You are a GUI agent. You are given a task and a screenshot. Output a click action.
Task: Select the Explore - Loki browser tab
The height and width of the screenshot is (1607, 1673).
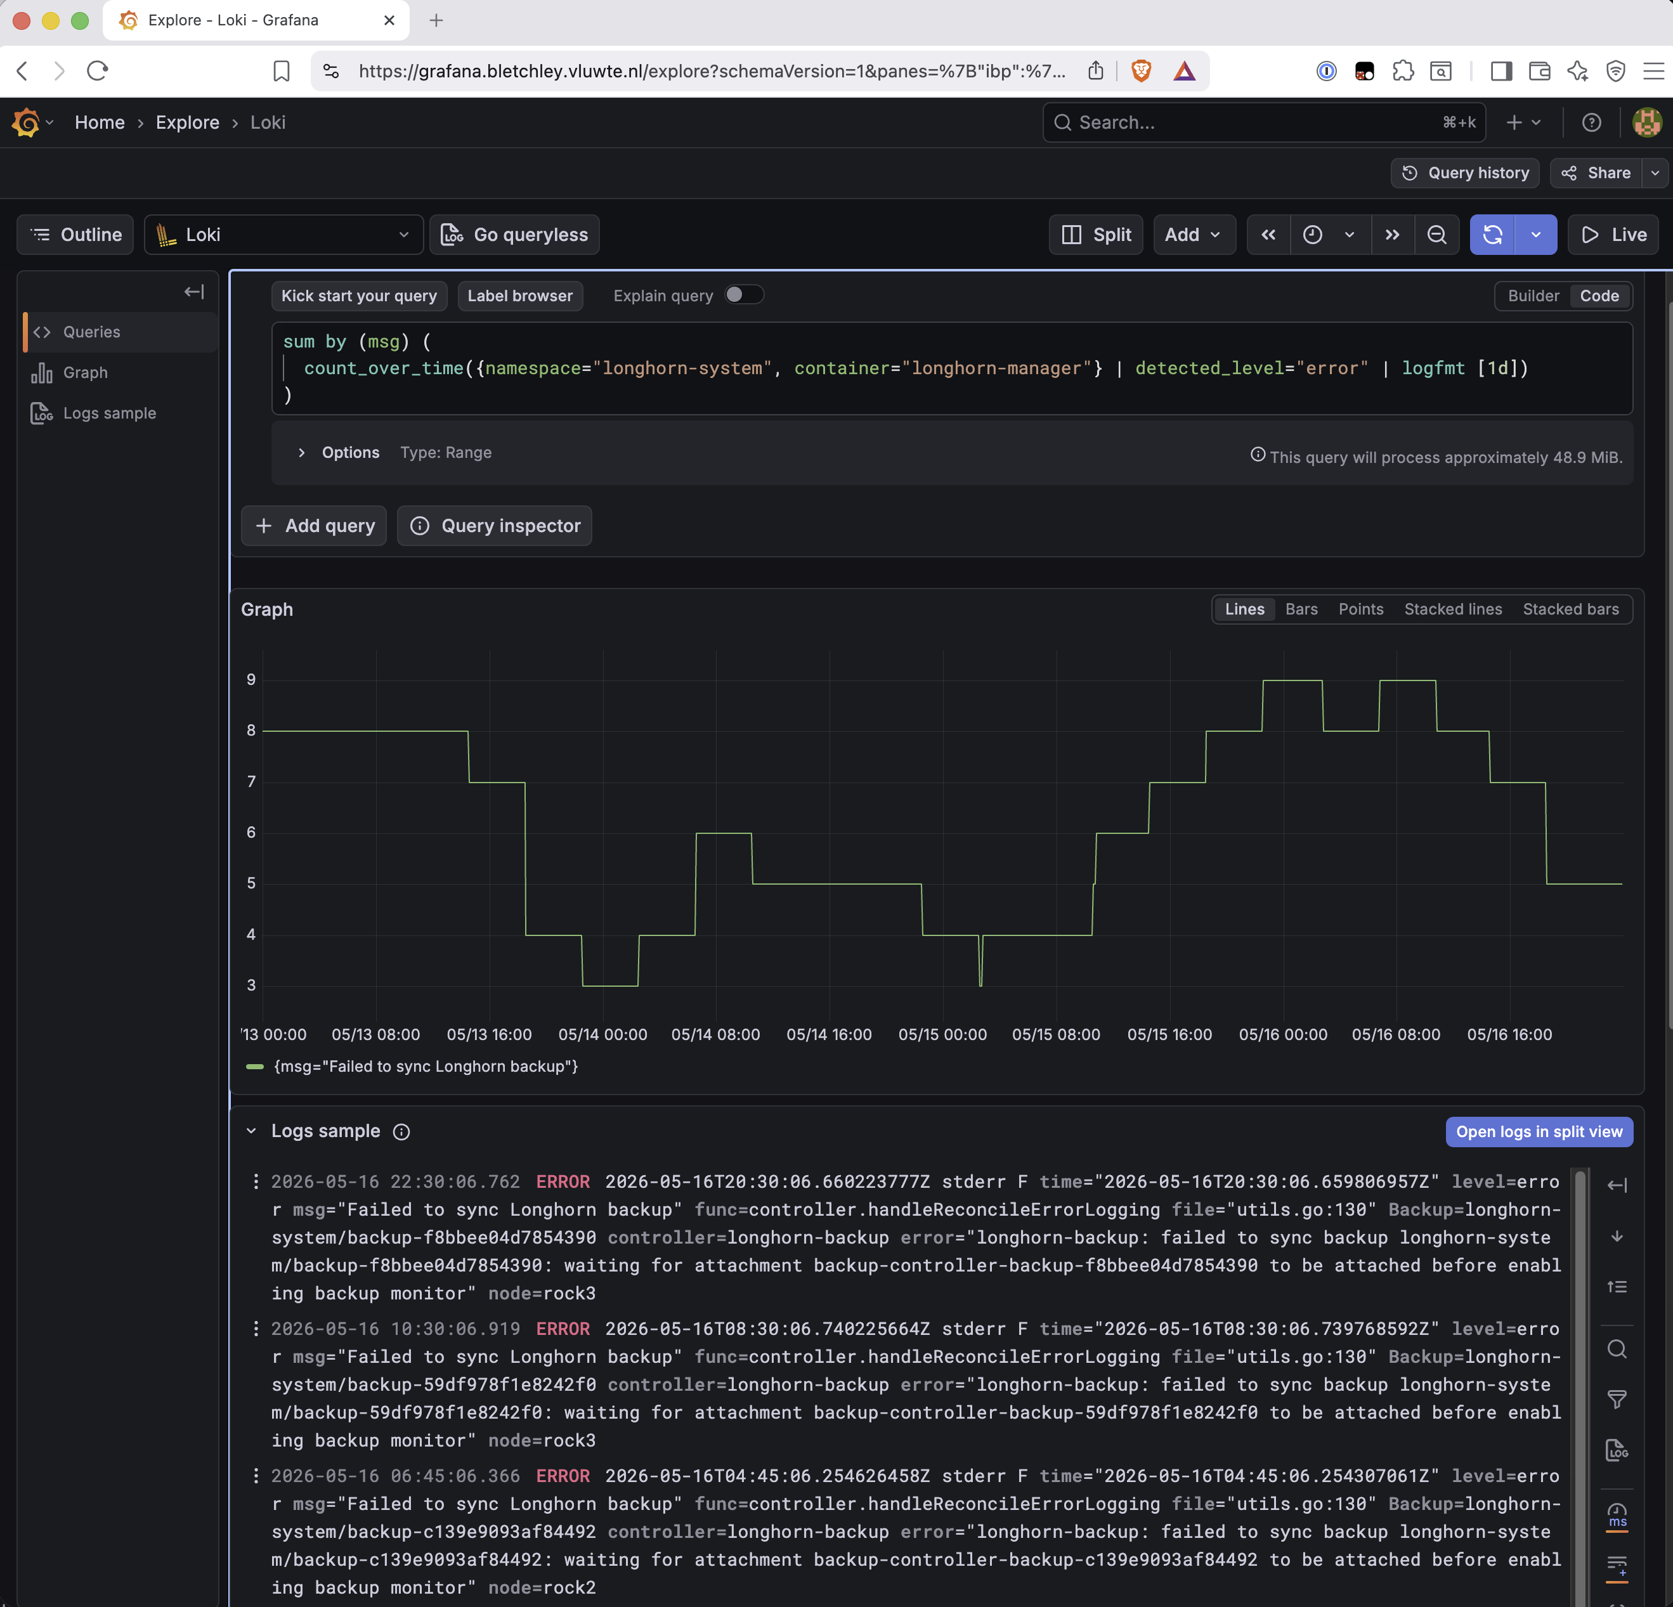[x=256, y=20]
